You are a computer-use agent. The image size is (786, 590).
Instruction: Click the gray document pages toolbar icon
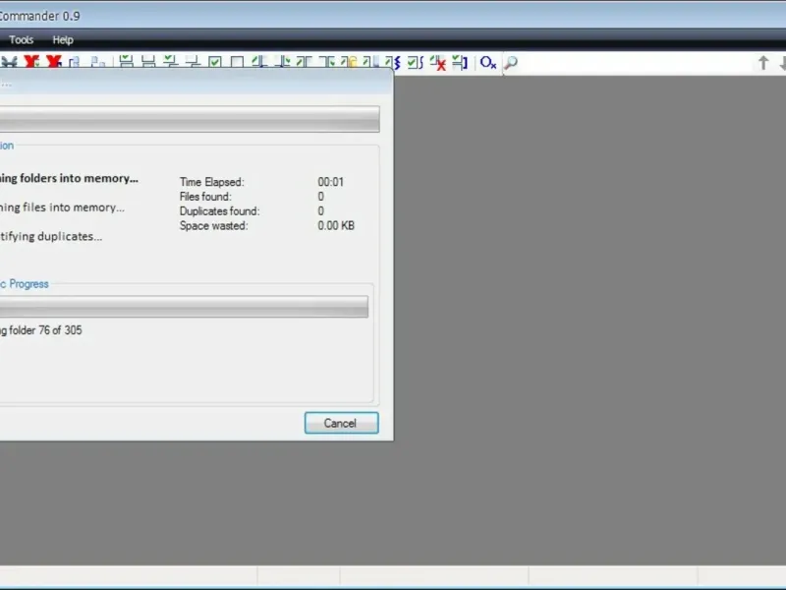tap(98, 62)
